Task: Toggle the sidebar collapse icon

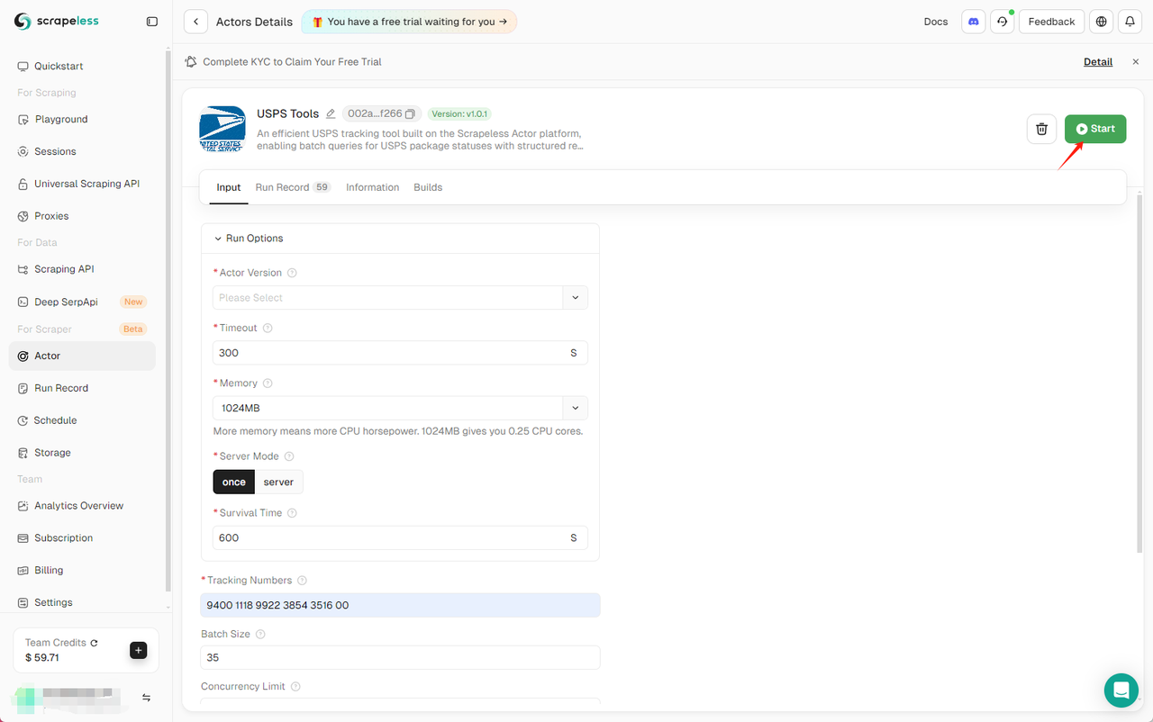Action: pyautogui.click(x=152, y=22)
